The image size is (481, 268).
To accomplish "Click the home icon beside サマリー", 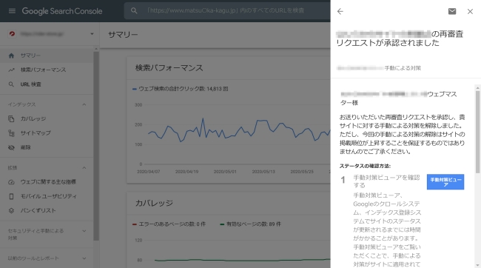I will [x=11, y=56].
